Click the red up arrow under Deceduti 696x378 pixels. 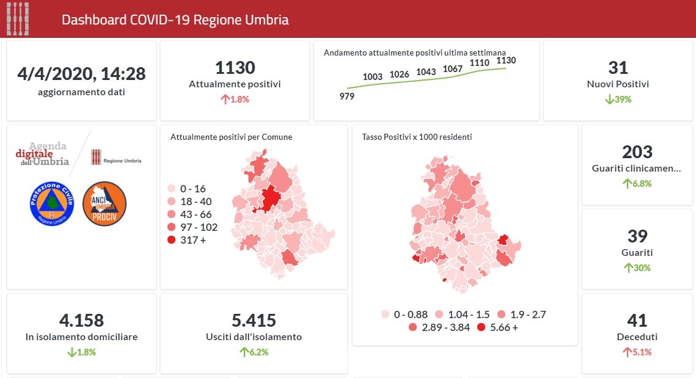[x=626, y=352]
